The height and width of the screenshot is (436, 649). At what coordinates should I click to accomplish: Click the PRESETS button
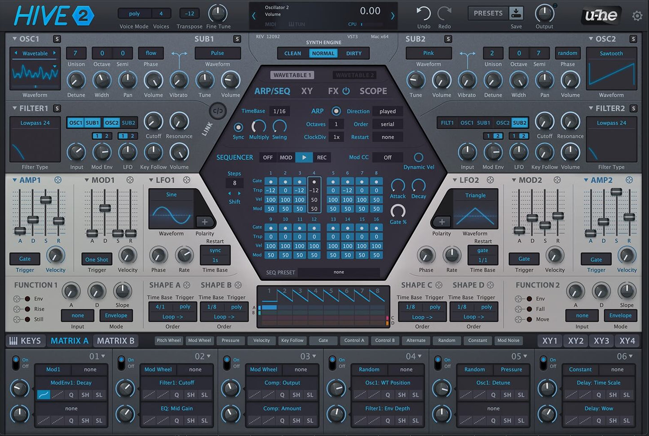tap(488, 13)
